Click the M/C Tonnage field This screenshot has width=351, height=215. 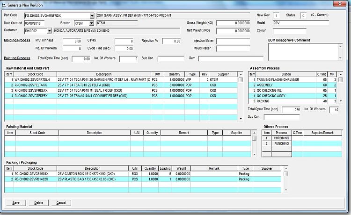tap(72, 41)
